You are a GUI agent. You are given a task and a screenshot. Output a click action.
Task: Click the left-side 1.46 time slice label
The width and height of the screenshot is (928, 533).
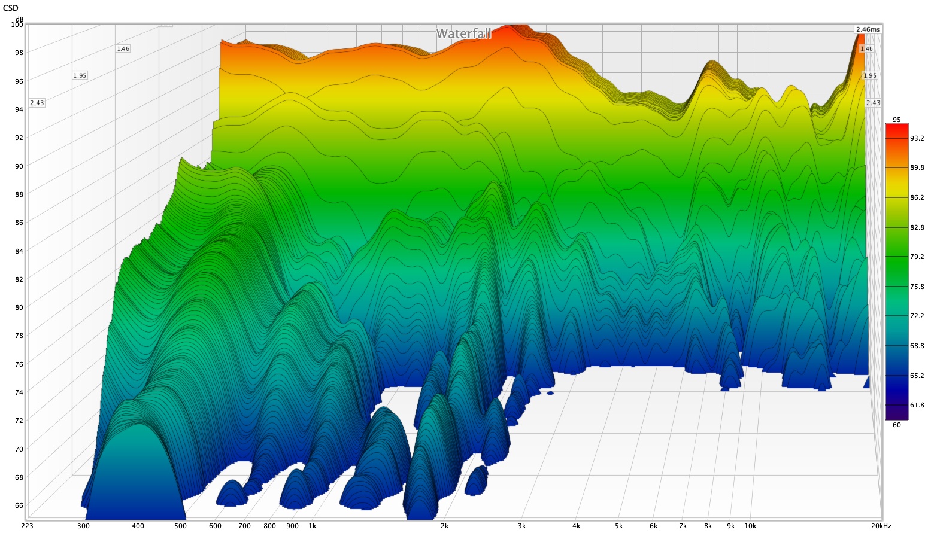pyautogui.click(x=123, y=49)
